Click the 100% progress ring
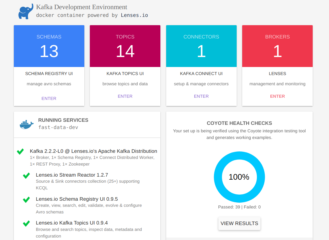Viewport: 329px width, 240px height. point(239,177)
